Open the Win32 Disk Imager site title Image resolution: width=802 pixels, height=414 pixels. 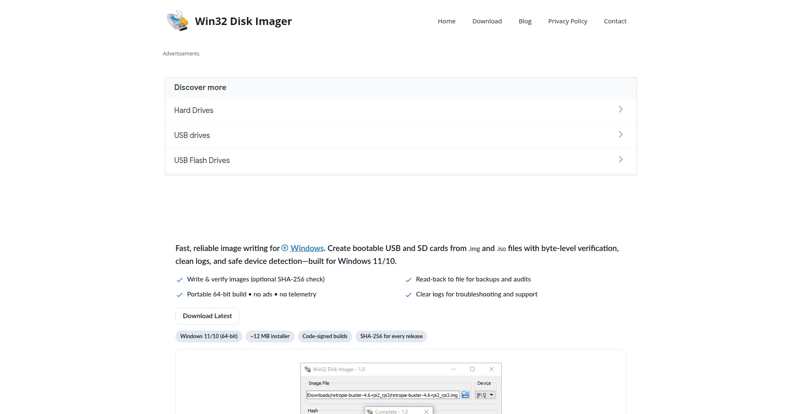(243, 21)
